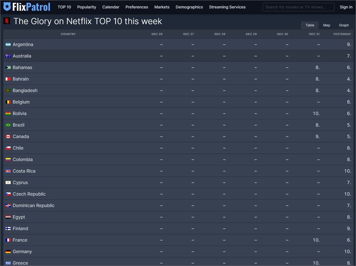Click the Czech Republic flag icon
Image resolution: width=356 pixels, height=266 pixels.
[x=8, y=194]
